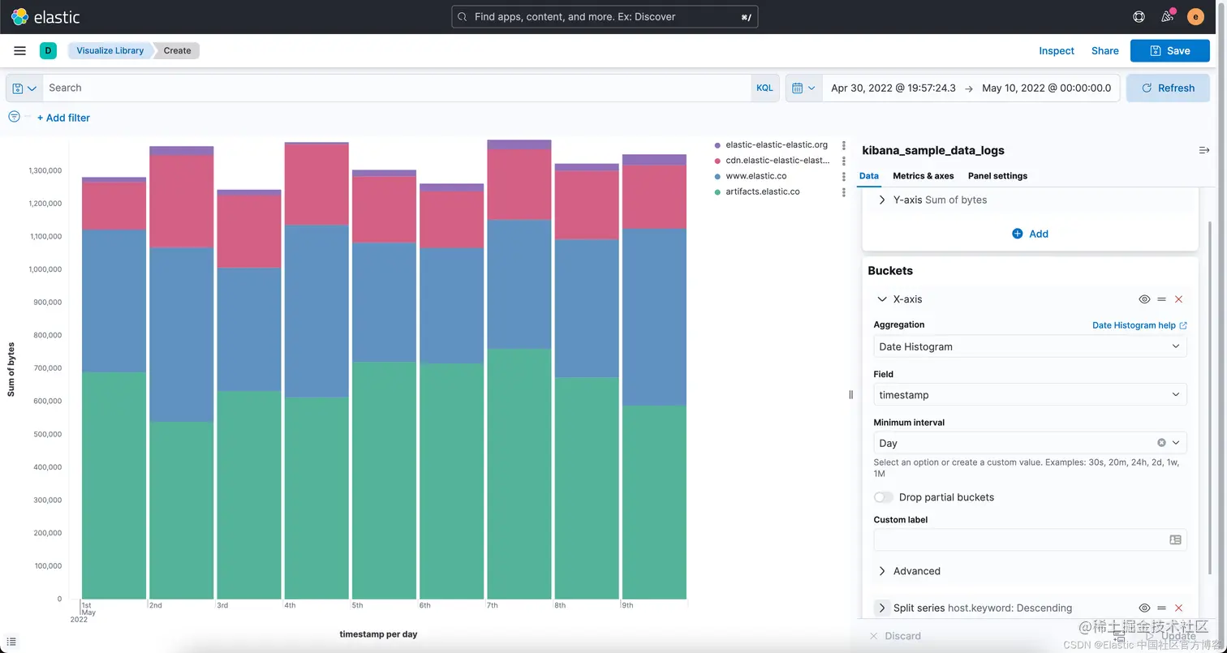Click green swatch for artifacts.elastic.co
This screenshot has height=653, width=1227.
pos(717,192)
